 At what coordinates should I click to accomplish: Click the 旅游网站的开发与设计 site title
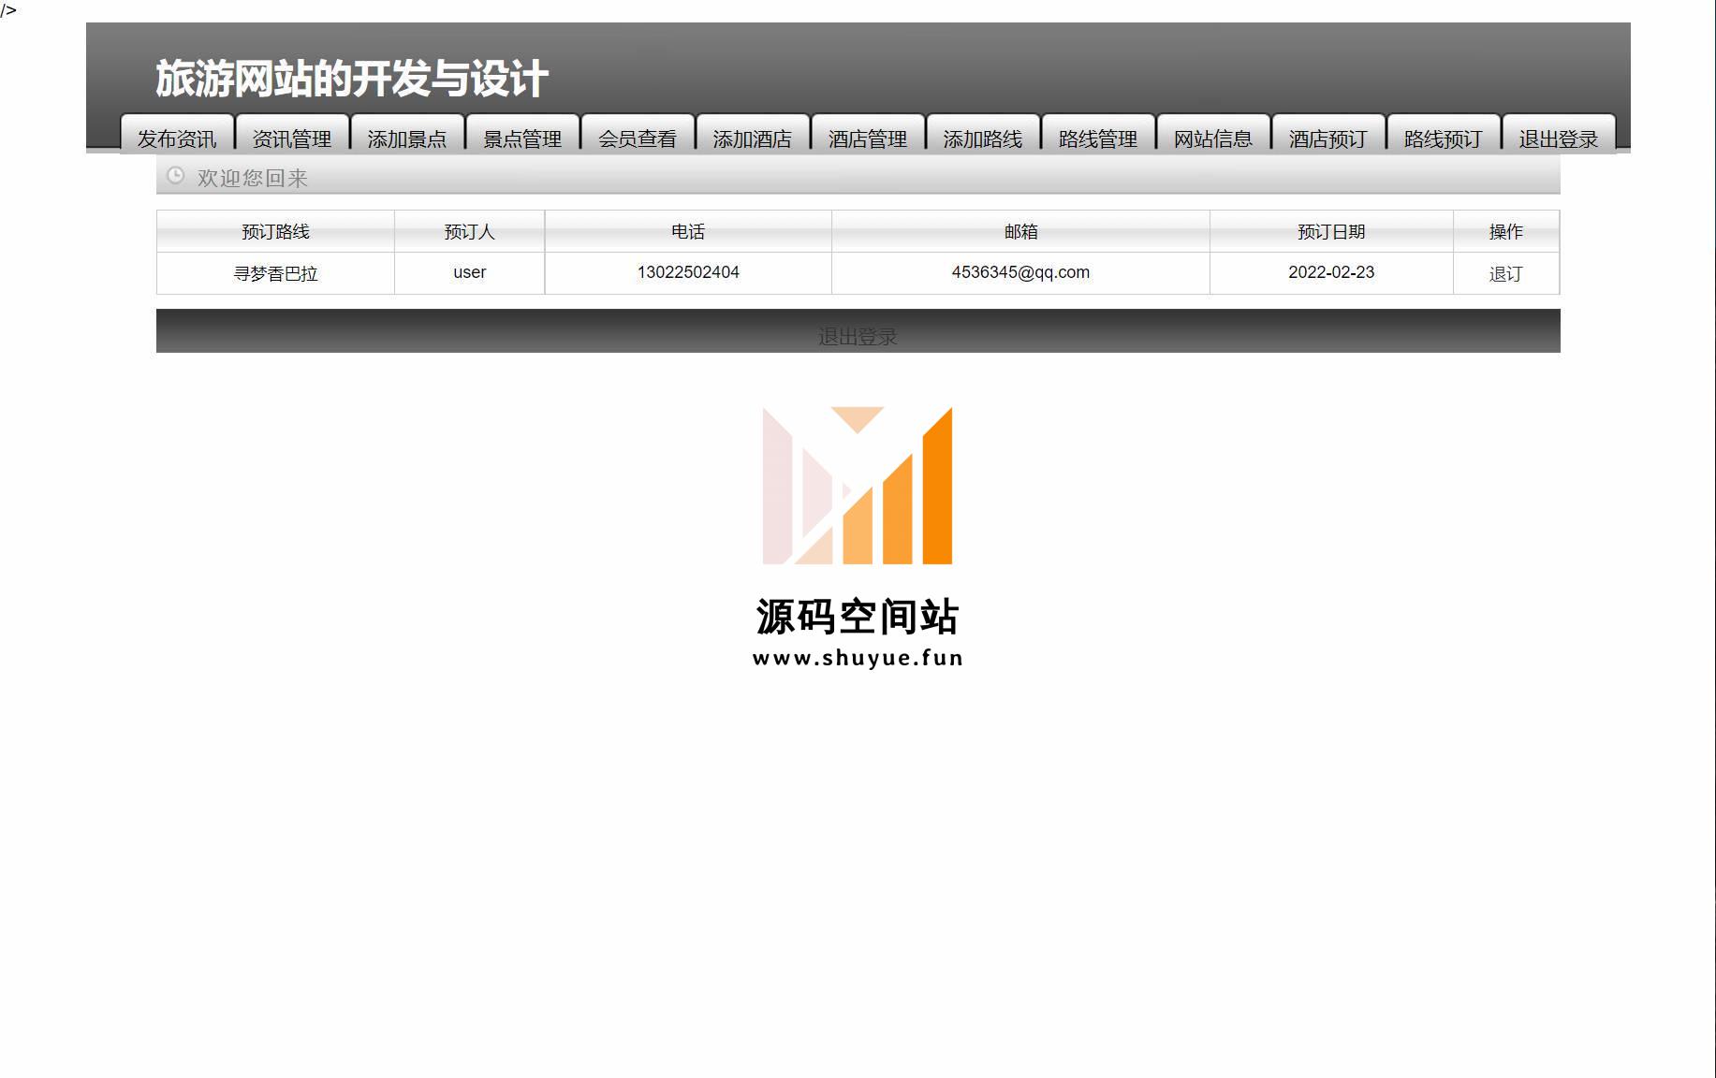tap(352, 79)
